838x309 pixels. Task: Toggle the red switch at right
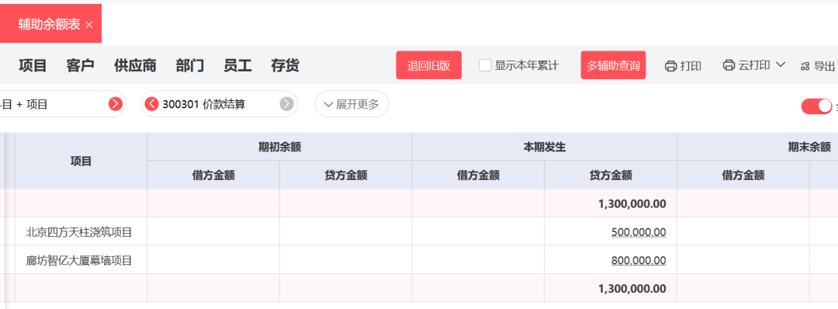(816, 106)
